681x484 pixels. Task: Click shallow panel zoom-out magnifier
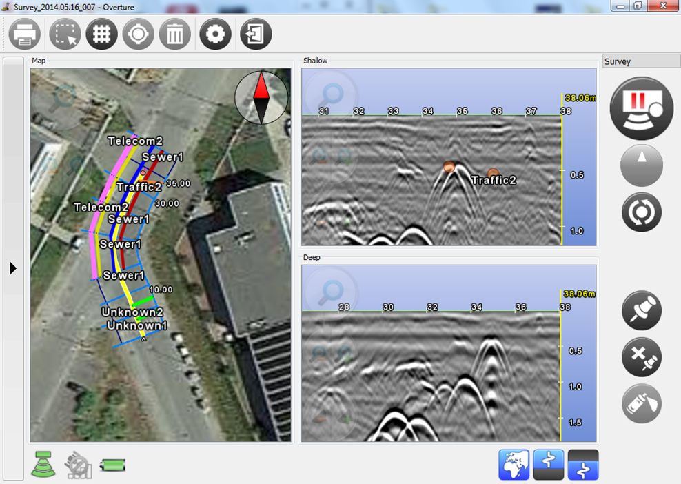pyautogui.click(x=320, y=157)
